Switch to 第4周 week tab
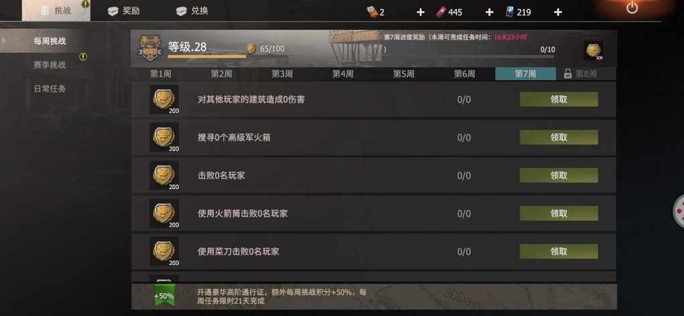Image resolution: width=684 pixels, height=316 pixels. [x=343, y=74]
